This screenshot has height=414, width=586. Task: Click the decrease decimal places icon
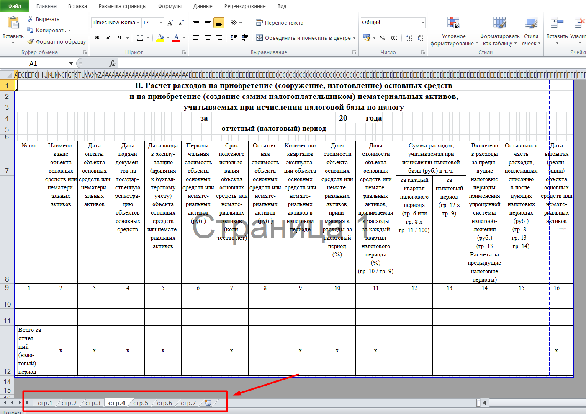click(421, 38)
